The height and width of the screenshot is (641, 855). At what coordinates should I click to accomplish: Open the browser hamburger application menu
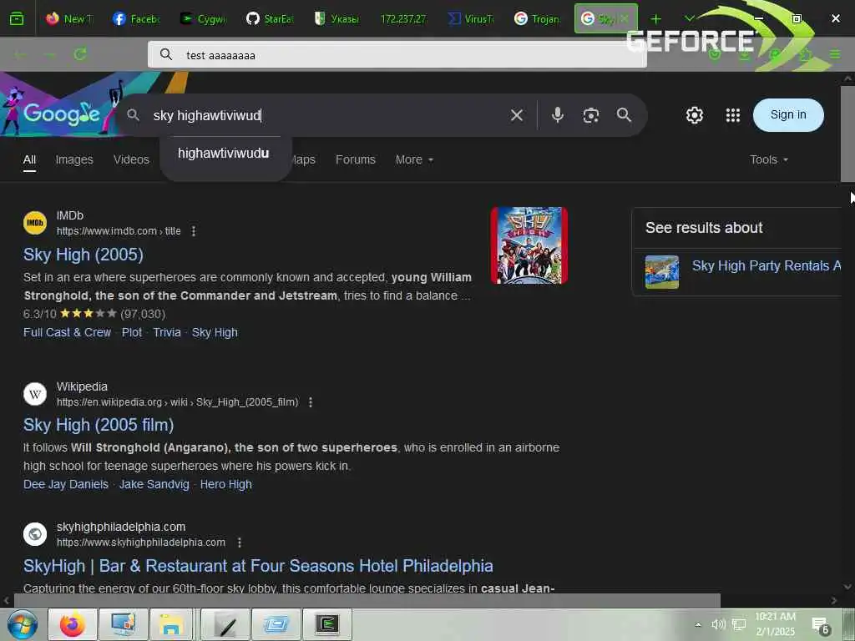pyautogui.click(x=835, y=54)
